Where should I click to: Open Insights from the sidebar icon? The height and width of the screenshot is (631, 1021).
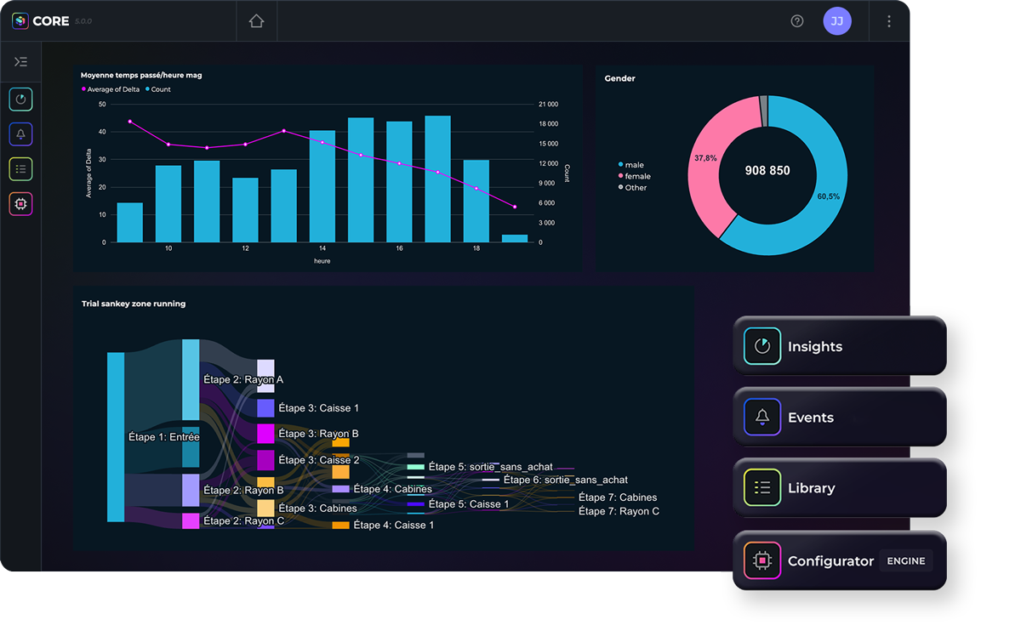click(20, 99)
